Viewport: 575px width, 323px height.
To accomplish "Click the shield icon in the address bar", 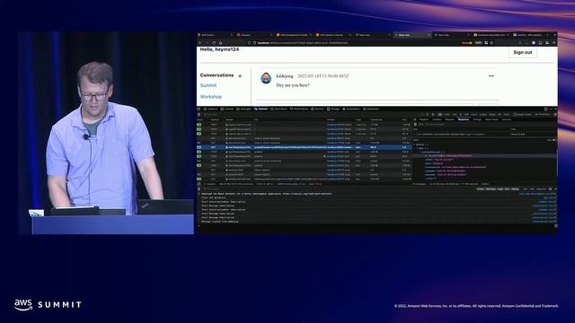I will click(249, 43).
